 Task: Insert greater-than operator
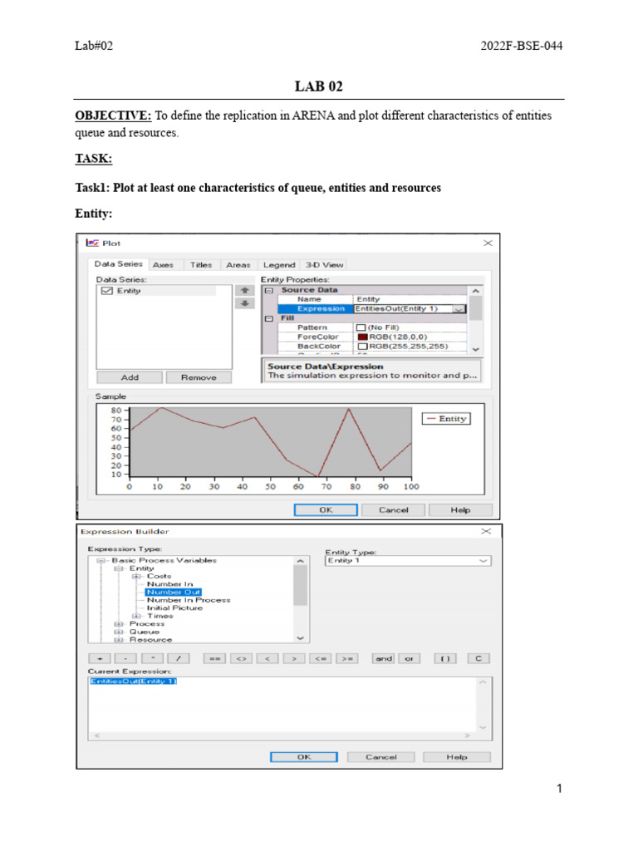294,658
